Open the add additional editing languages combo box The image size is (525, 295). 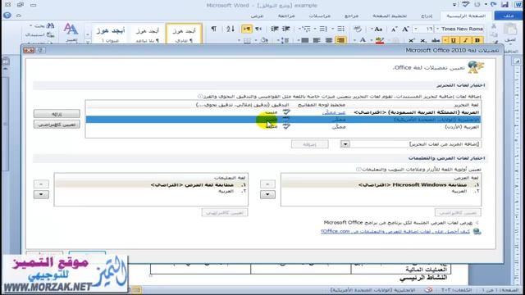[410, 144]
